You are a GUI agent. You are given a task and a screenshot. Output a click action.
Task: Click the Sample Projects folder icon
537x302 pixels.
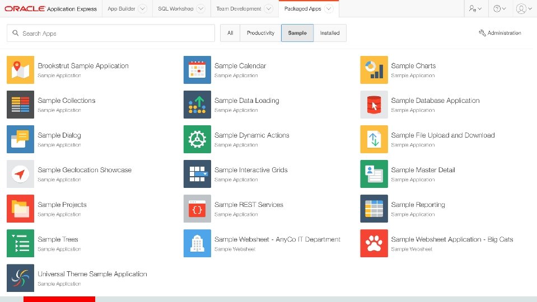click(20, 209)
